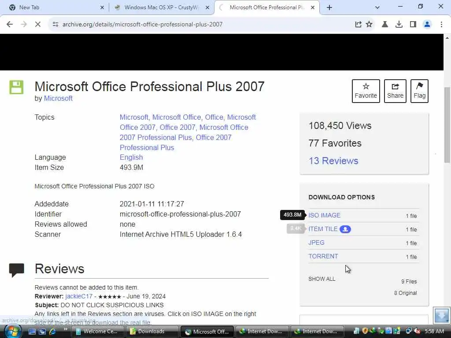Screen dimensions: 451x338
Task: Click the blue download badge next to ITEM TILE
Action: tap(345, 229)
